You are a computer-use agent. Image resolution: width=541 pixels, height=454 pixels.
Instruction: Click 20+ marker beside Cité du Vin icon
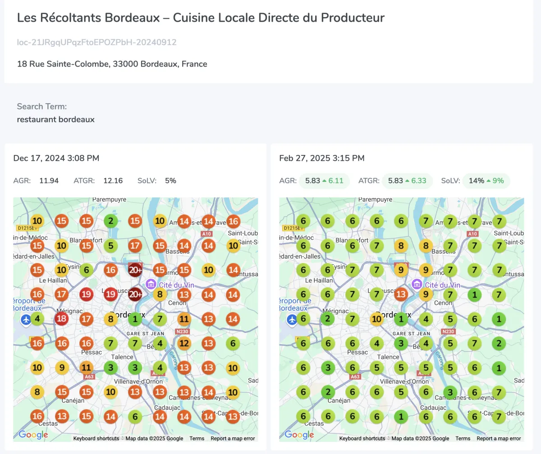tap(135, 295)
